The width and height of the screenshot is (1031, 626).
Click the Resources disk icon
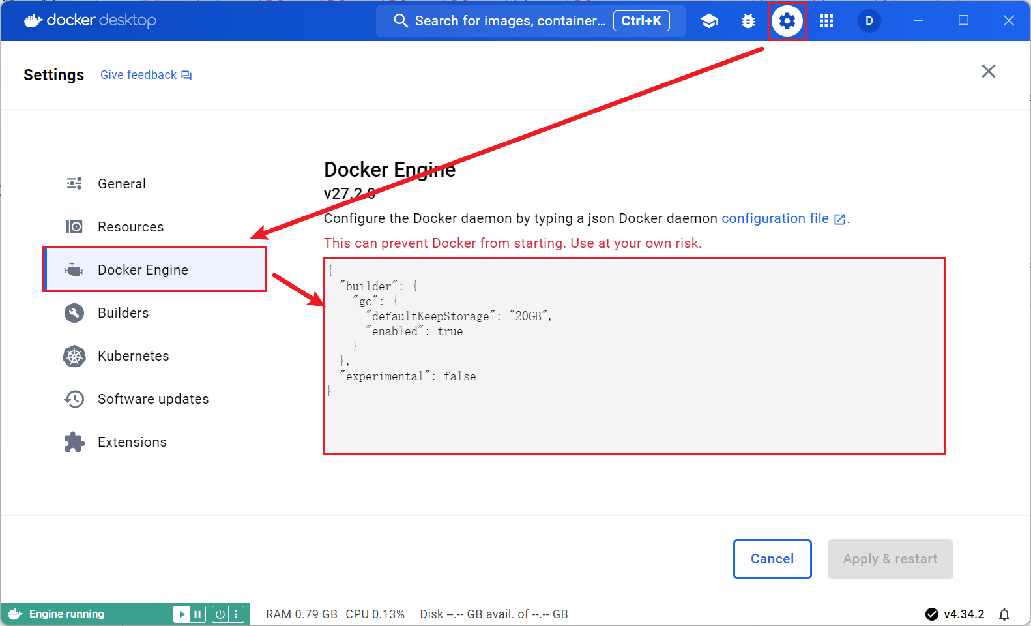(74, 226)
